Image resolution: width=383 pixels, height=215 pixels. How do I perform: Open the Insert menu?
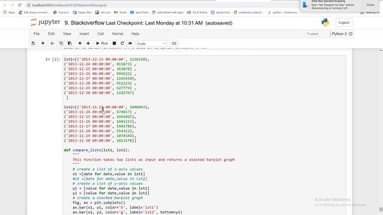84,34
